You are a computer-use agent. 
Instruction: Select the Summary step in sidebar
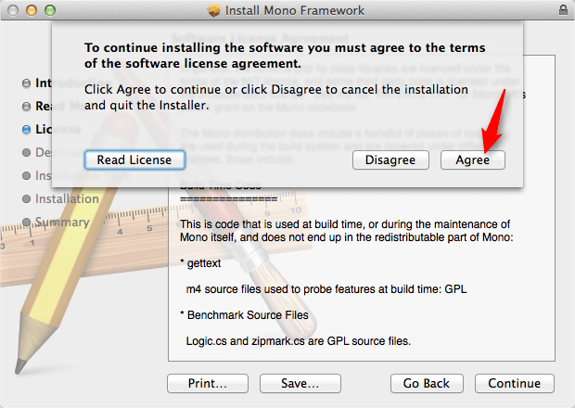[56, 222]
